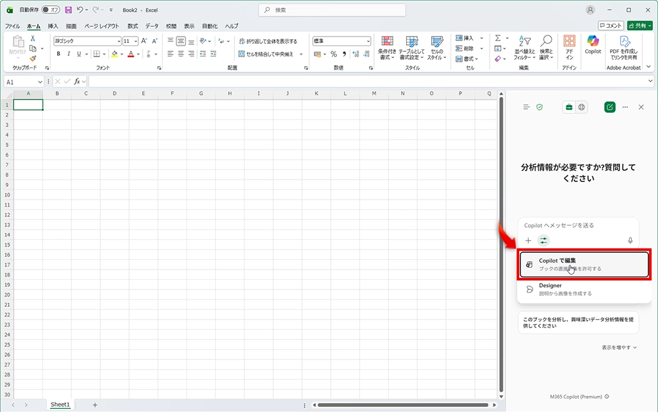Click the format painter brush icon
Screen dimensions: 658x412
click(x=33, y=58)
